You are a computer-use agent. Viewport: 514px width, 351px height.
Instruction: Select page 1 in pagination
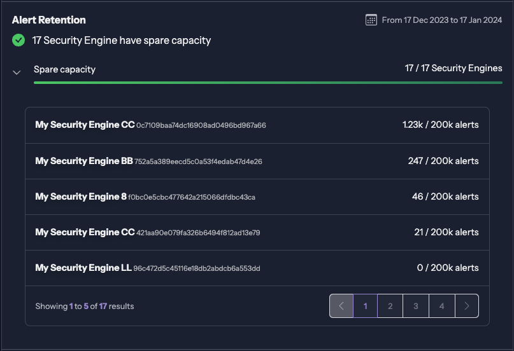(366, 306)
